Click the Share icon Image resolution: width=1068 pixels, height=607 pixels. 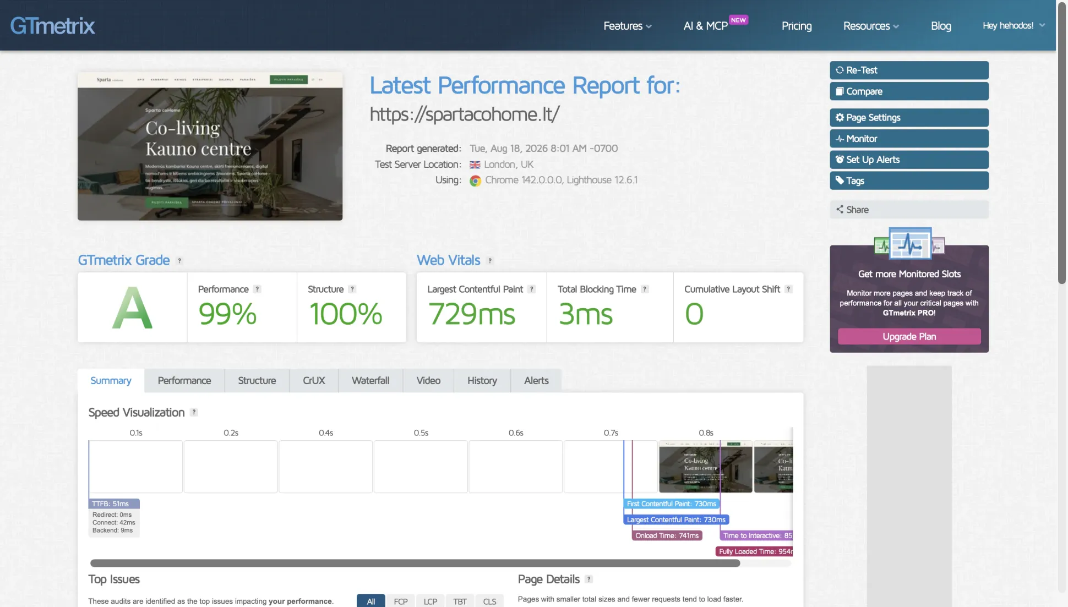840,210
